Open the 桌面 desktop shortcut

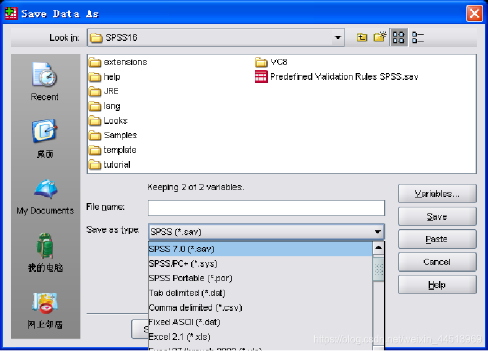point(45,139)
